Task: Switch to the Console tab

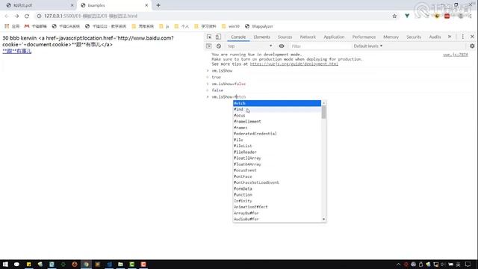Action: click(238, 37)
